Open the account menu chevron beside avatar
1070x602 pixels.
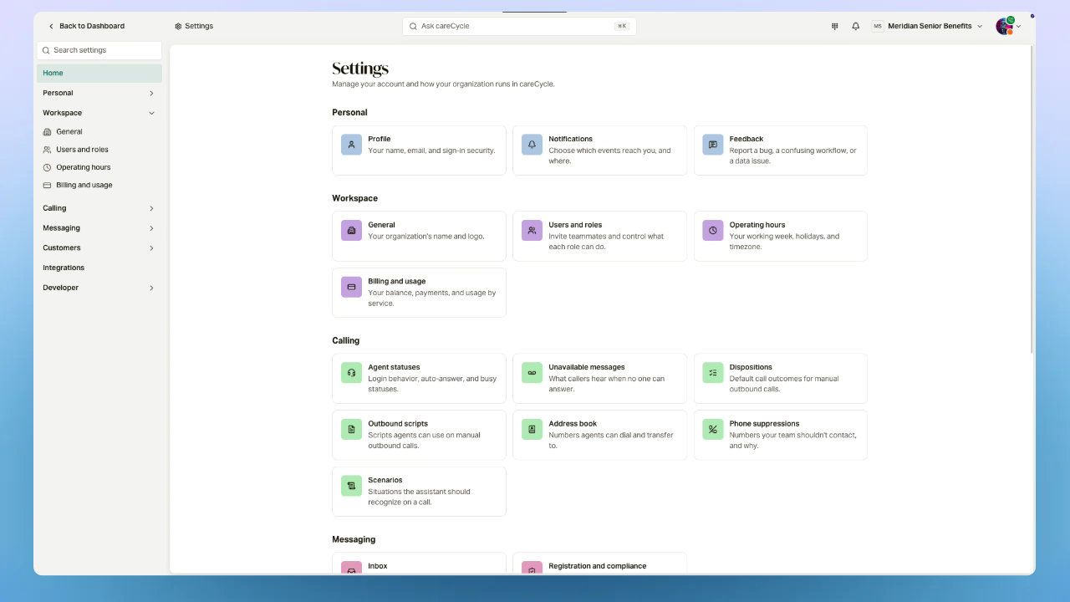[x=1018, y=27]
